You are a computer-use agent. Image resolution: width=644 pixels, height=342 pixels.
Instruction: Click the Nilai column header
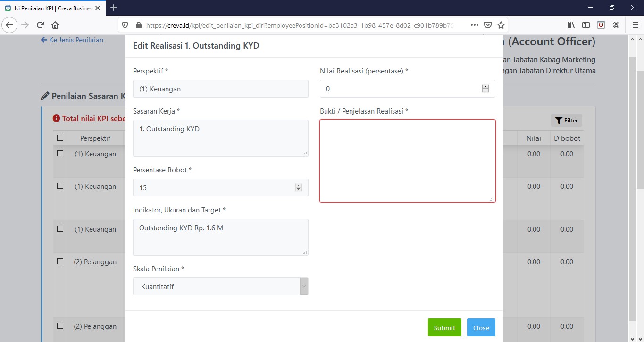click(534, 138)
